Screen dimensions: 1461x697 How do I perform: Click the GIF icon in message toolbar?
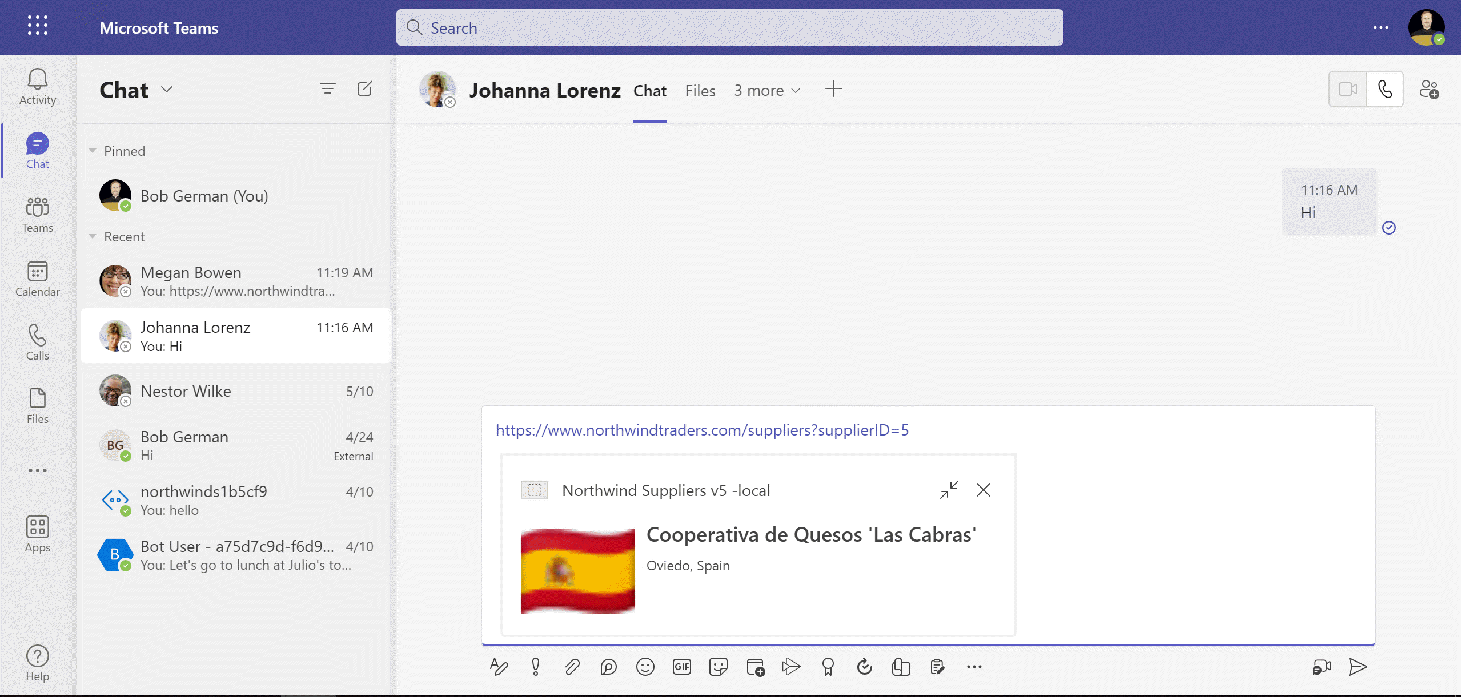682,666
